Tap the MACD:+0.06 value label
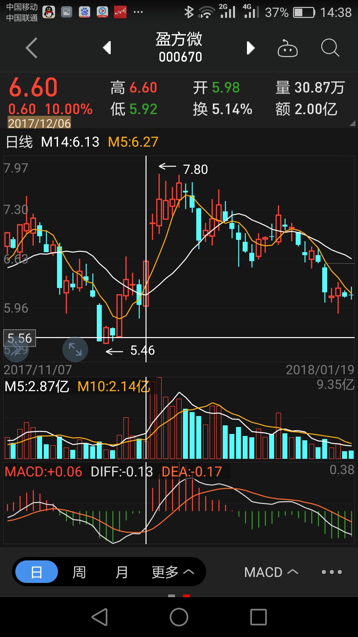Viewport: 358px width, 637px height. pos(43,471)
